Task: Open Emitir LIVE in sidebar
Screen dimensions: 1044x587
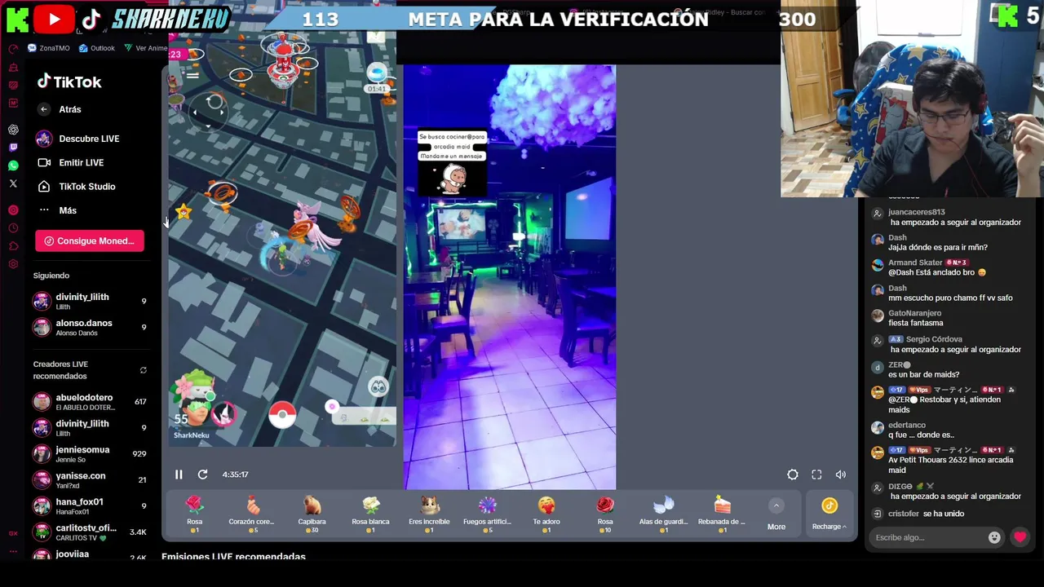Action: [x=71, y=162]
